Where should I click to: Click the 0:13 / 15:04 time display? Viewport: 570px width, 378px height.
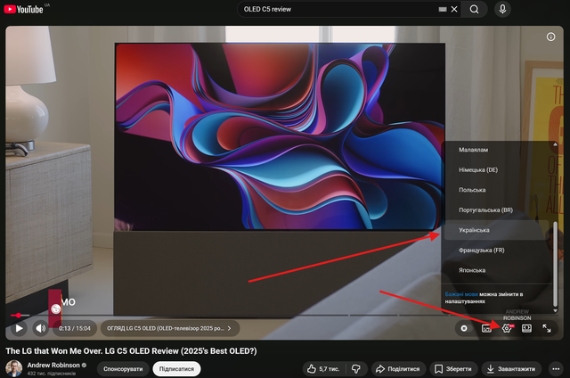tap(75, 329)
